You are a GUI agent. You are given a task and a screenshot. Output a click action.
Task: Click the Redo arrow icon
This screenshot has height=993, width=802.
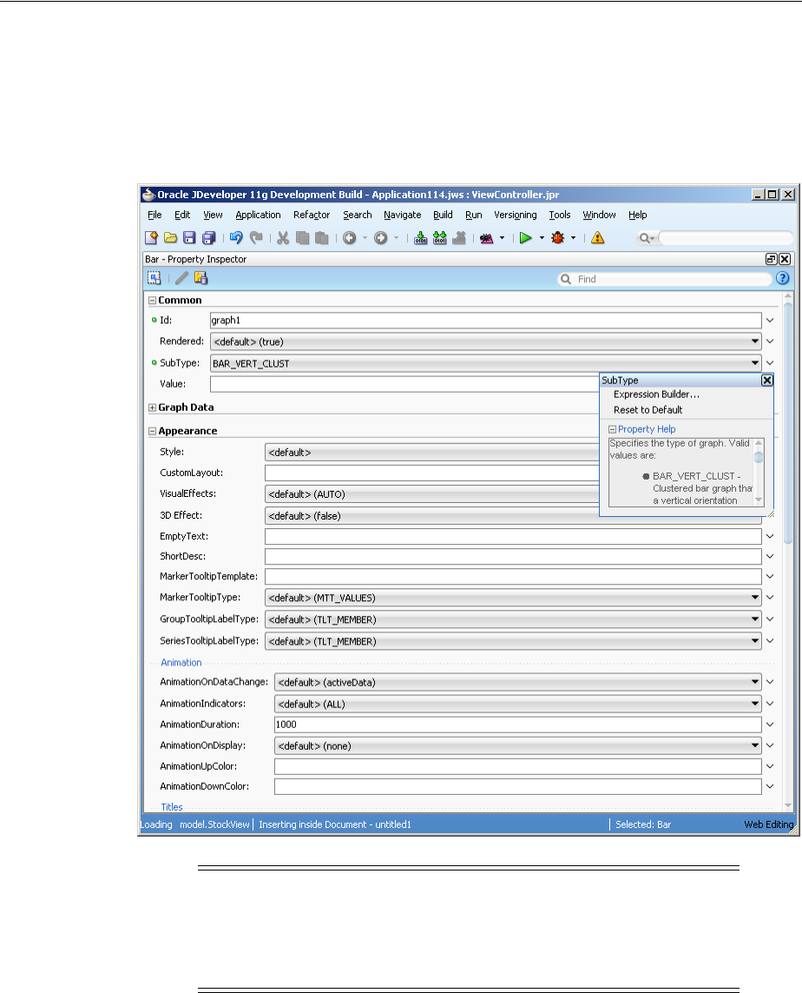[256, 237]
